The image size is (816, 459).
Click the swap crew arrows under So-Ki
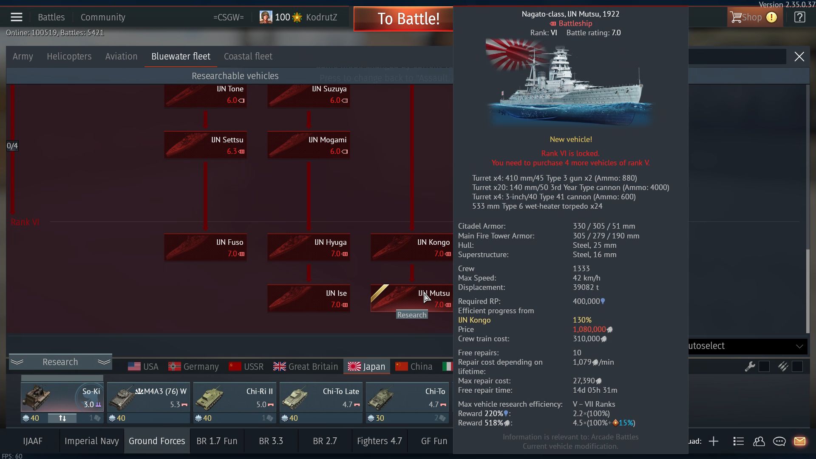pos(62,418)
